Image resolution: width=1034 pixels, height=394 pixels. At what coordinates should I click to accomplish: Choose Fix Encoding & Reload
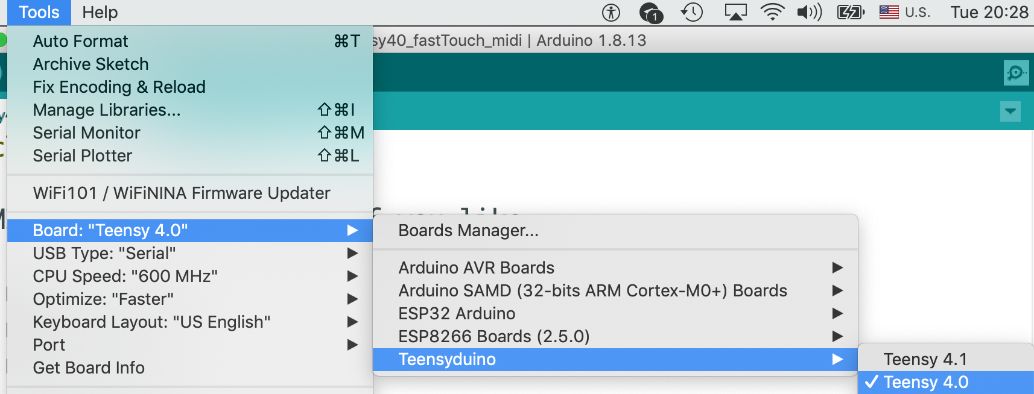point(190,87)
